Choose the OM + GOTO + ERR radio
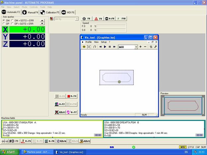This screenshot has width=207, height=155. coord(13,21)
